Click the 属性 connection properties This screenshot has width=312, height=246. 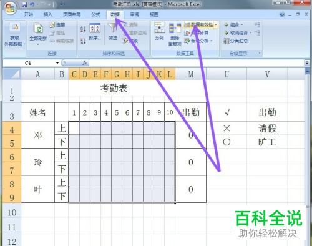[x=57, y=33]
